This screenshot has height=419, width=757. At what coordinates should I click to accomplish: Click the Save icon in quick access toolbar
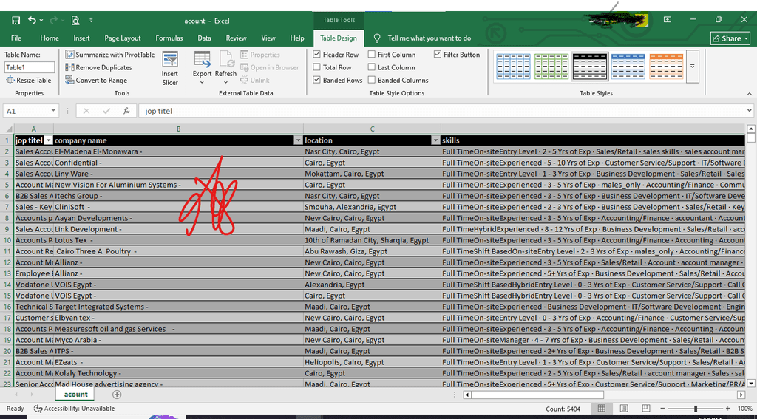pos(16,20)
